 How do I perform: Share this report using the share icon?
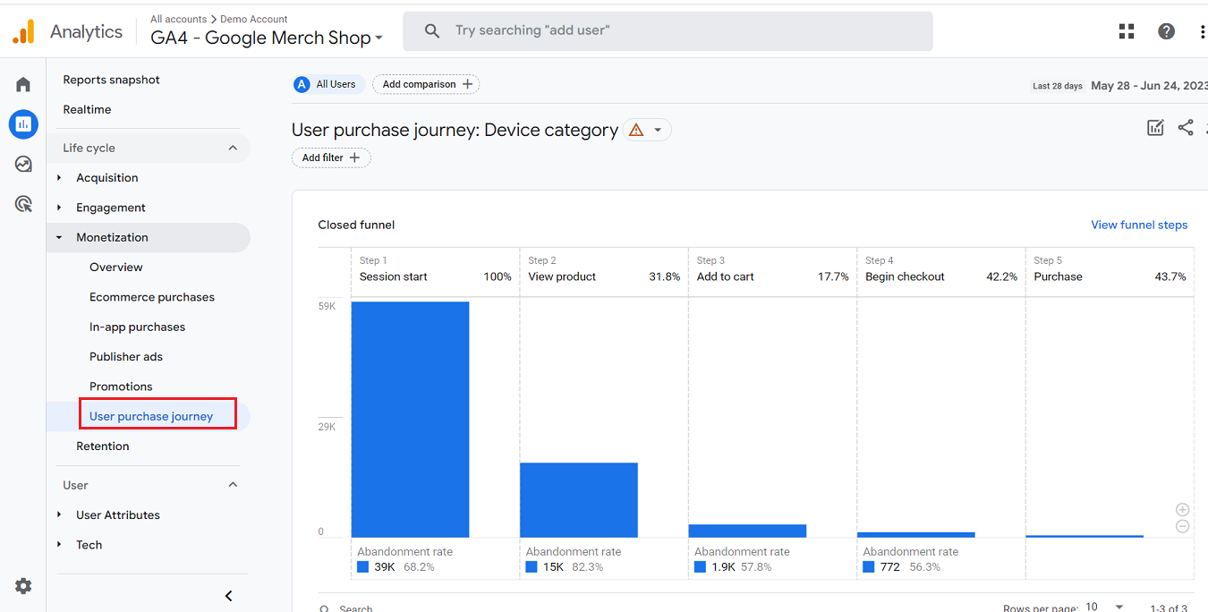[1186, 127]
